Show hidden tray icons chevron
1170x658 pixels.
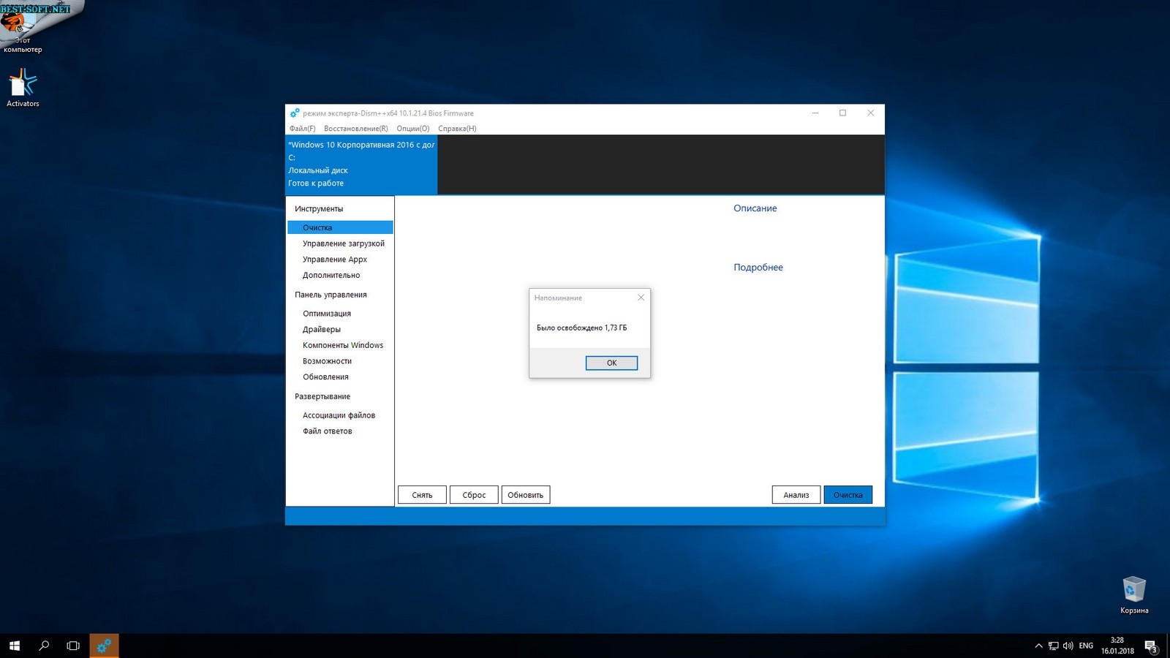(x=1038, y=646)
